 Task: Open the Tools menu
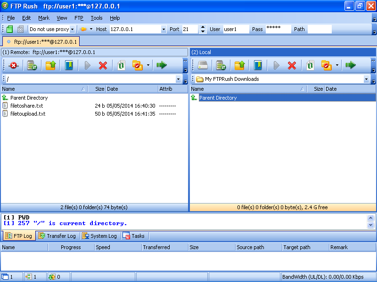click(96, 18)
